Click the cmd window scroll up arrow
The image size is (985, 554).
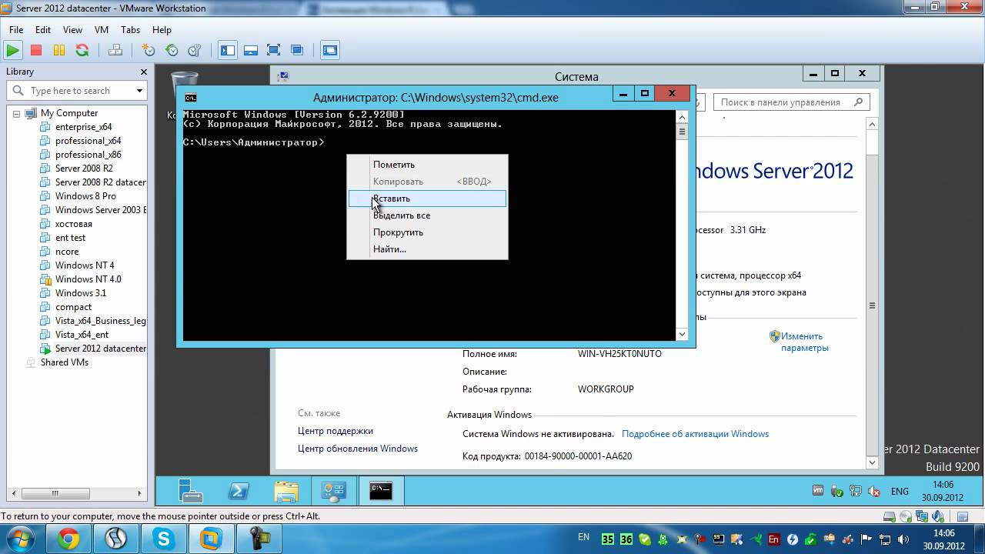point(682,116)
